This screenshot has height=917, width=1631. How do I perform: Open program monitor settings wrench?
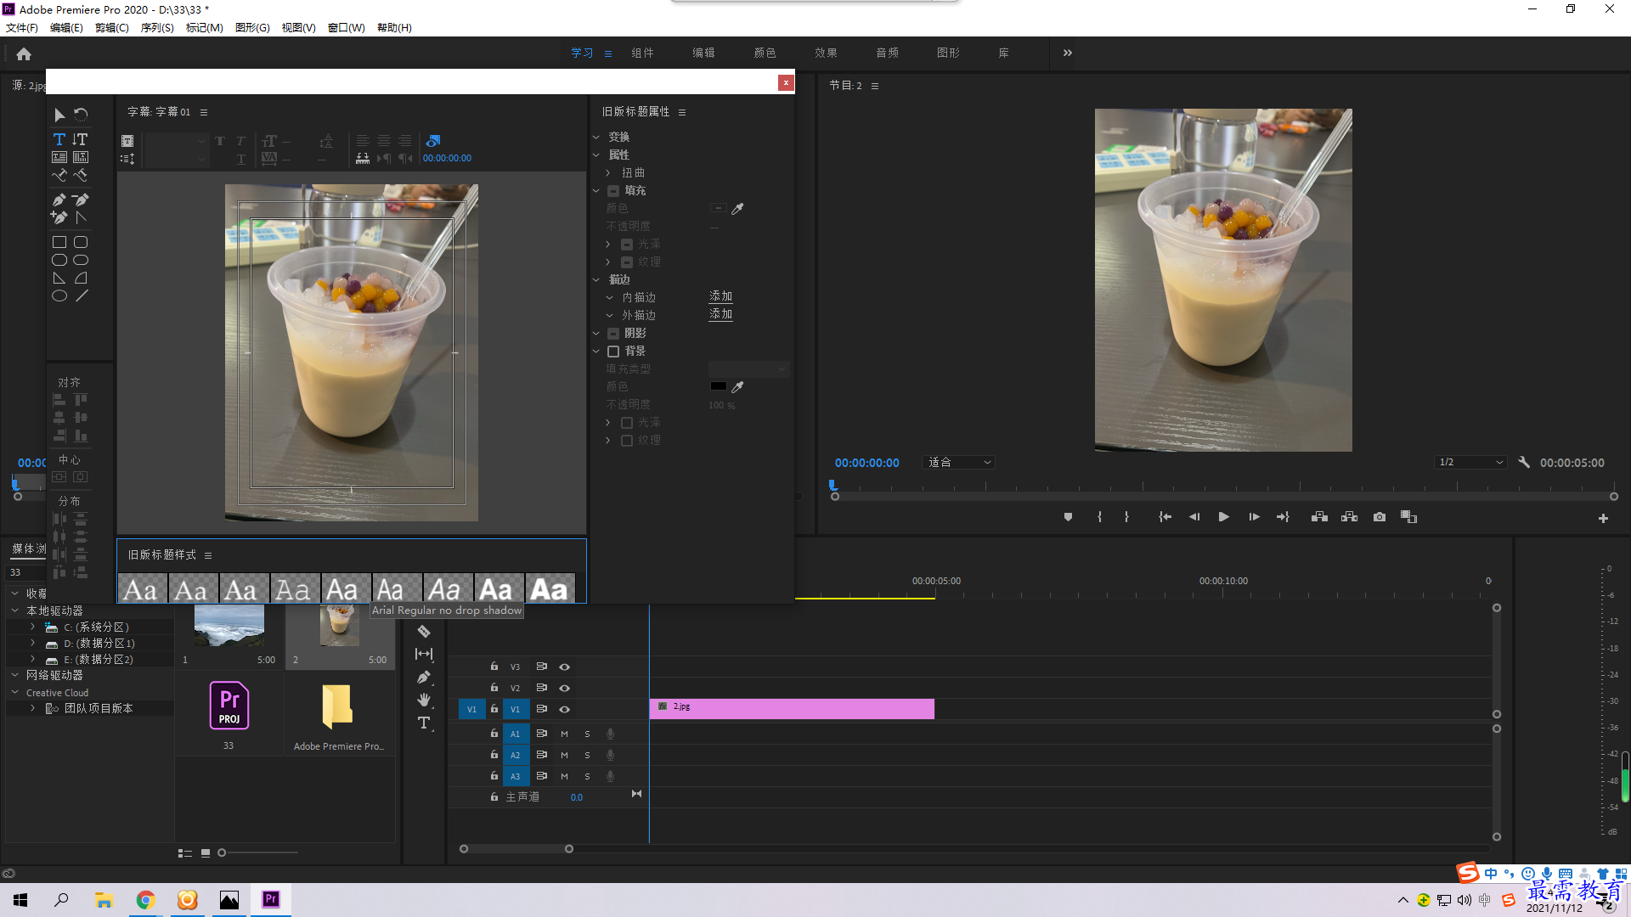tap(1524, 463)
